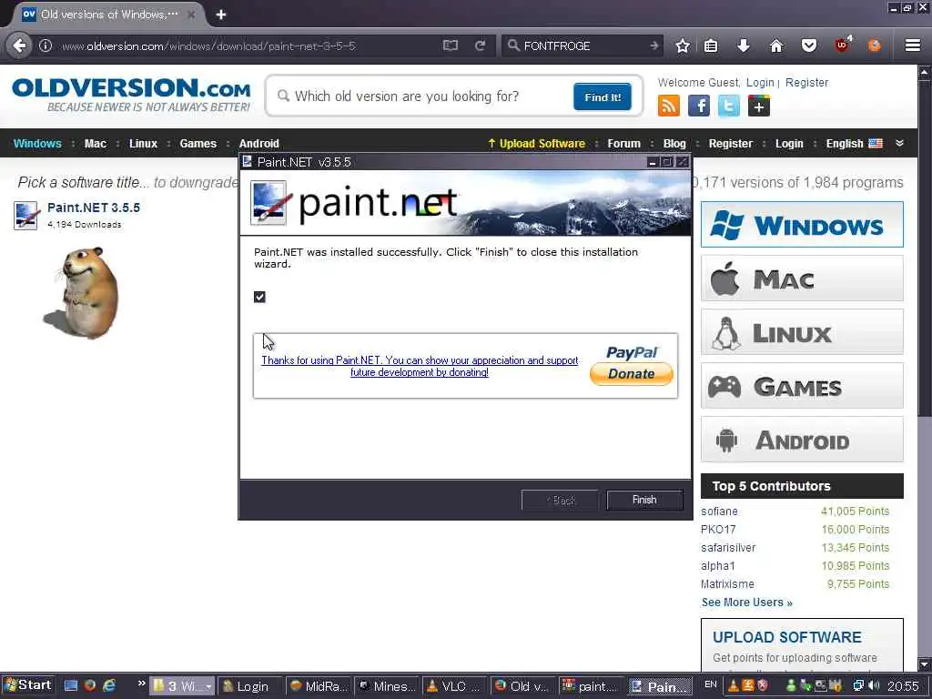This screenshot has width=932, height=699.
Task: Open the bookmarks list icon
Action: pyautogui.click(x=711, y=46)
